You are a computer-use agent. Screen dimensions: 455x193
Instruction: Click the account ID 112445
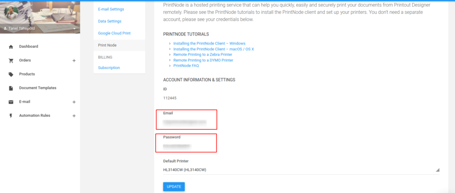[170, 98]
